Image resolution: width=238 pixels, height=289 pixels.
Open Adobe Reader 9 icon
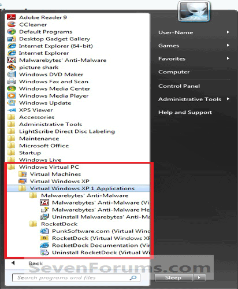(x=11, y=17)
